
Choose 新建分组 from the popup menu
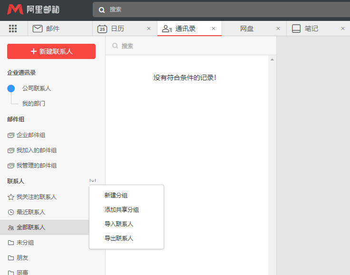click(116, 196)
